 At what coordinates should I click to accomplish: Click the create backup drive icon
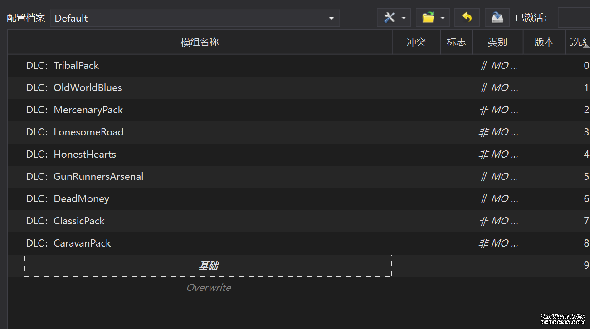497,18
